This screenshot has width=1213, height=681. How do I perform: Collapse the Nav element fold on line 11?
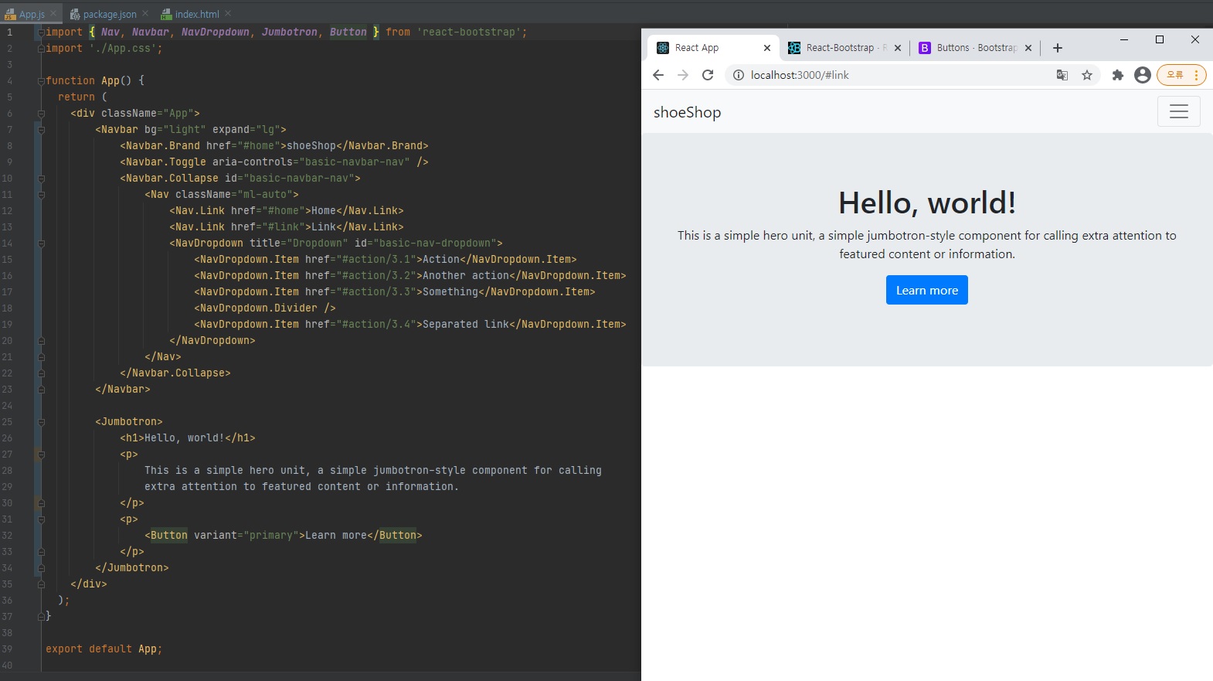[41, 195]
